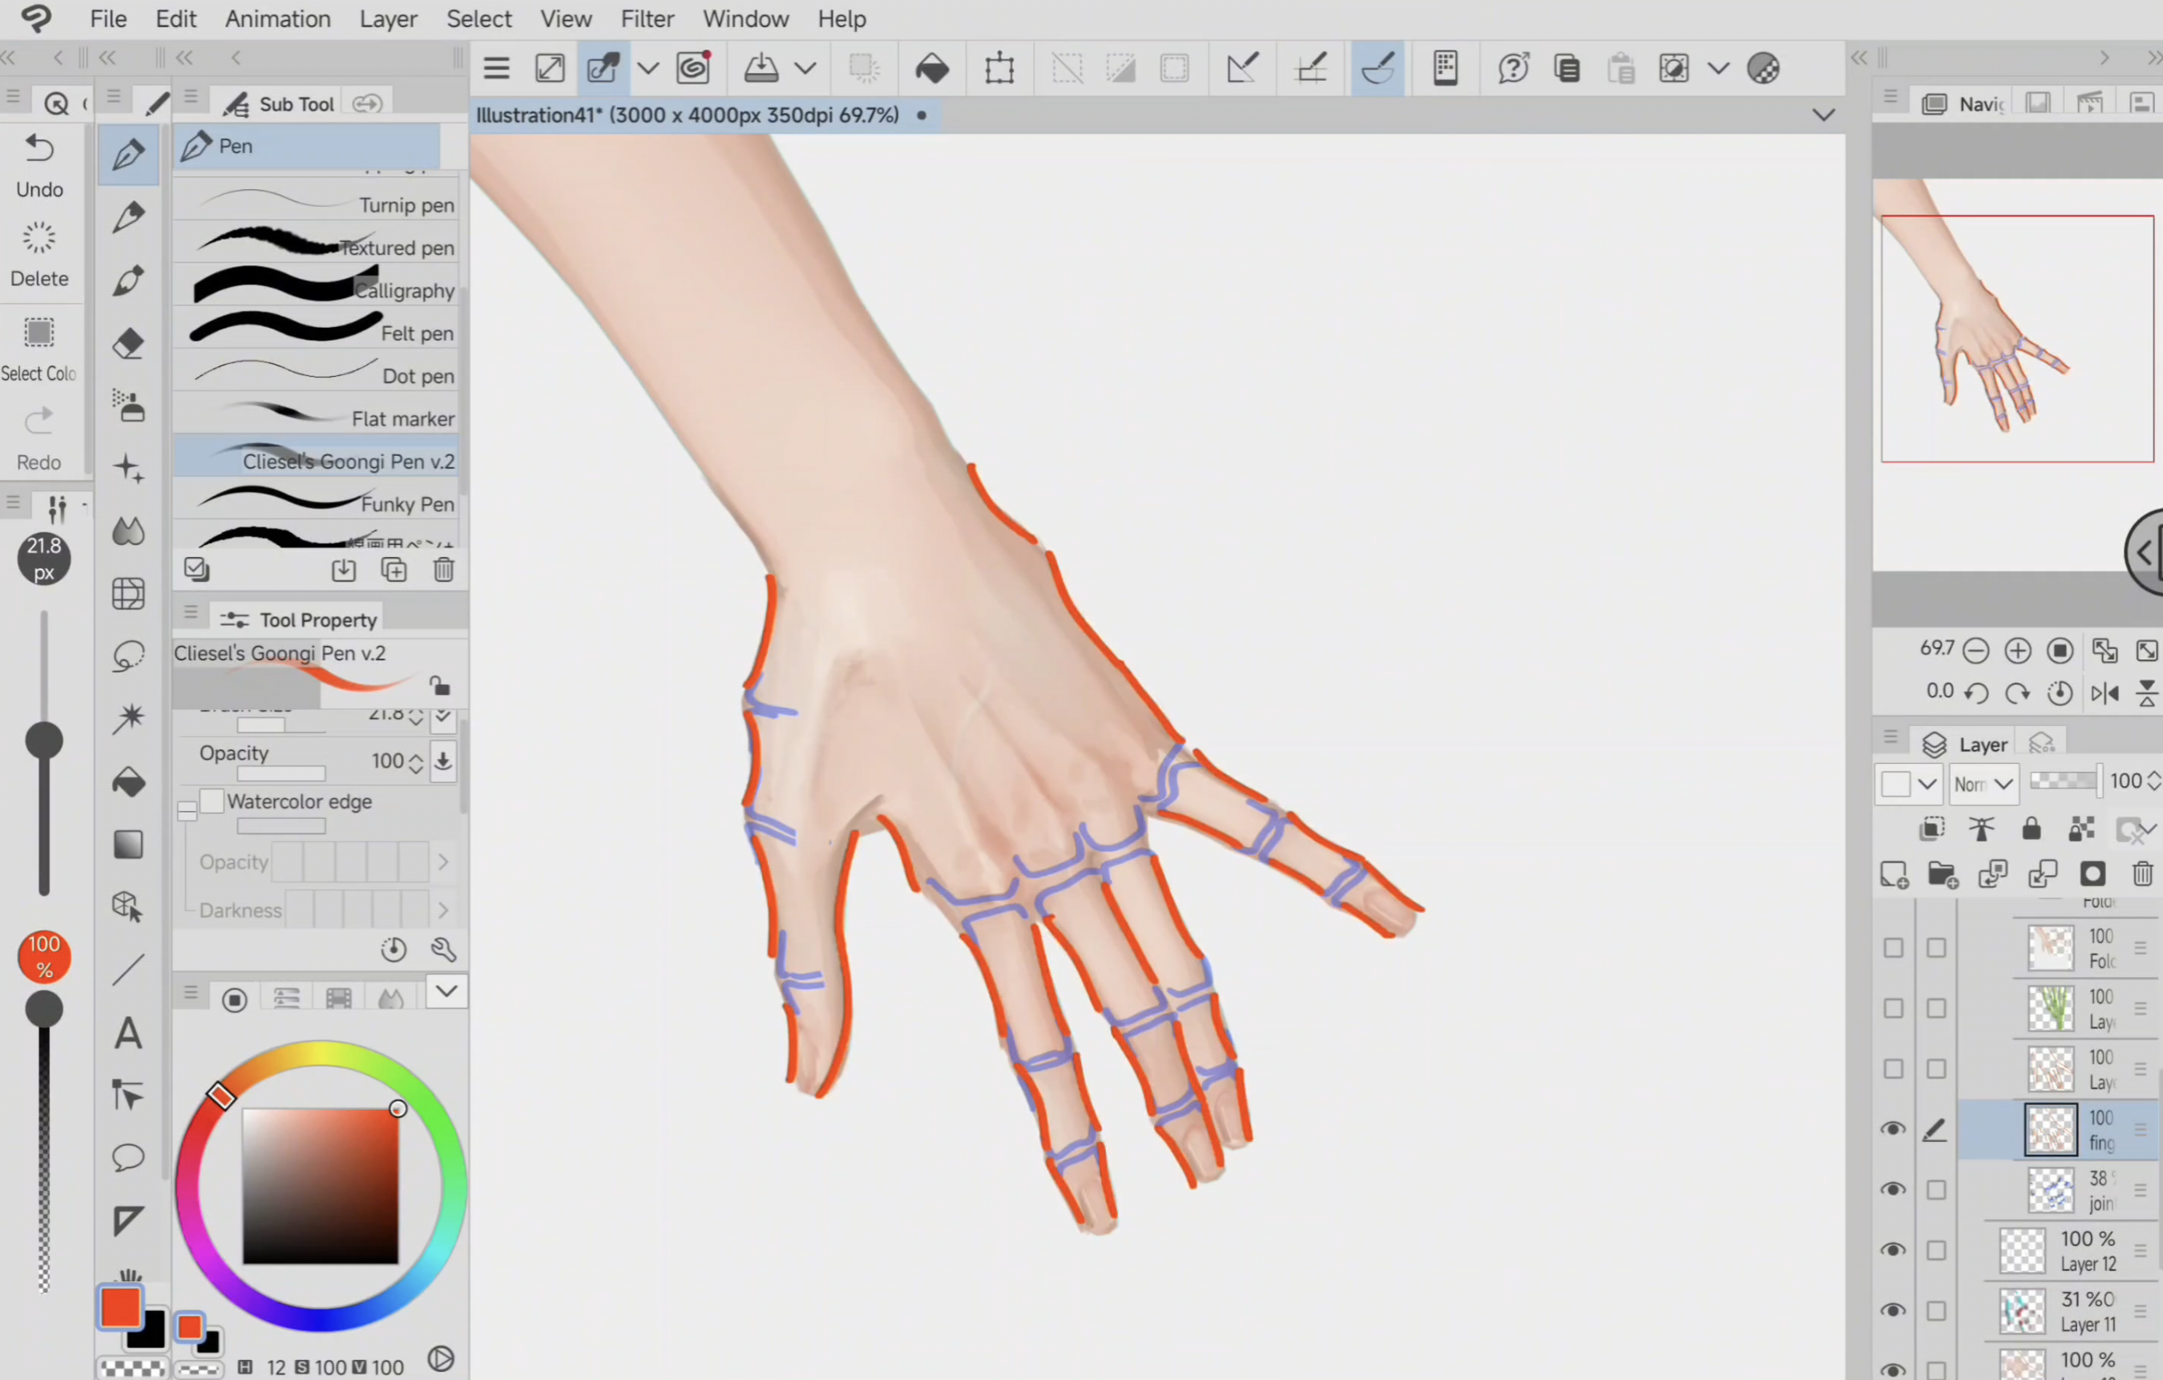Hide the Layer 12 visibility eye
This screenshot has height=1380, width=2163.
coord(1893,1249)
